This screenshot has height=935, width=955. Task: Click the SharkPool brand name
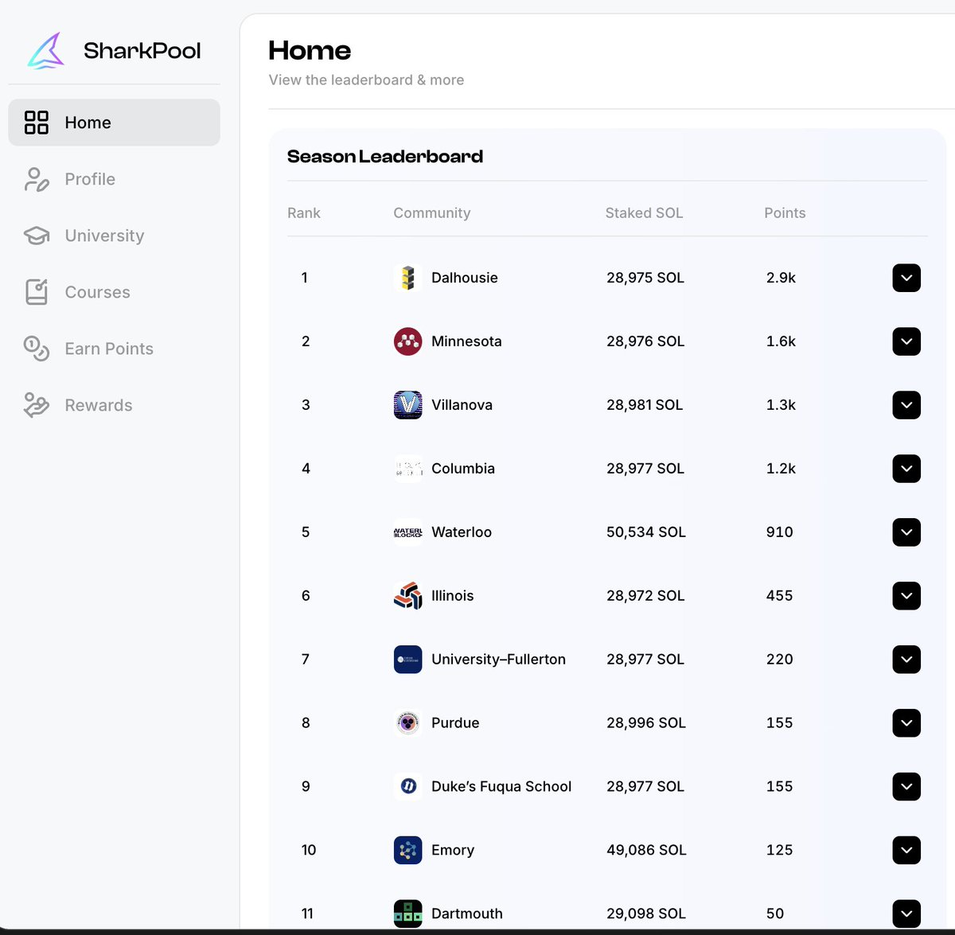(x=142, y=51)
